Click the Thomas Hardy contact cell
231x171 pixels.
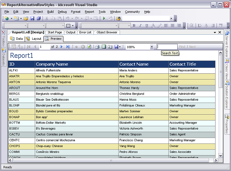(x=143, y=88)
